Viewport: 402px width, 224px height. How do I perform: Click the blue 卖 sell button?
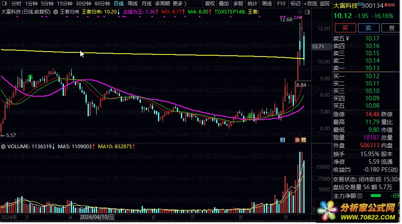(369, 28)
